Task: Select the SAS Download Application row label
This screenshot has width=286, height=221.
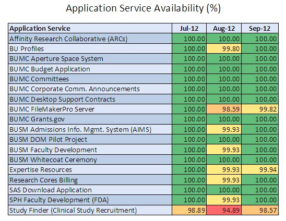Action: (x=90, y=190)
